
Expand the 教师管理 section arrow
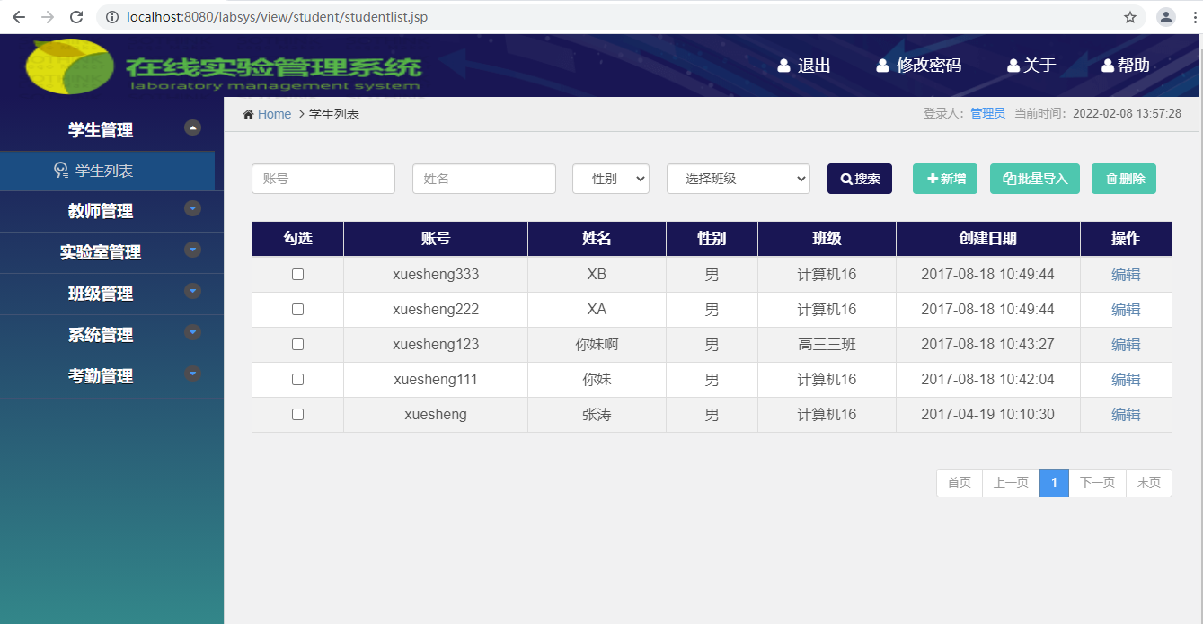192,208
